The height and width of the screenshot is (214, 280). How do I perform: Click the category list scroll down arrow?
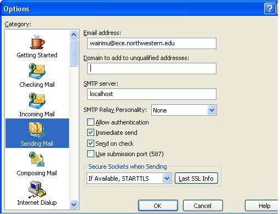point(74,204)
